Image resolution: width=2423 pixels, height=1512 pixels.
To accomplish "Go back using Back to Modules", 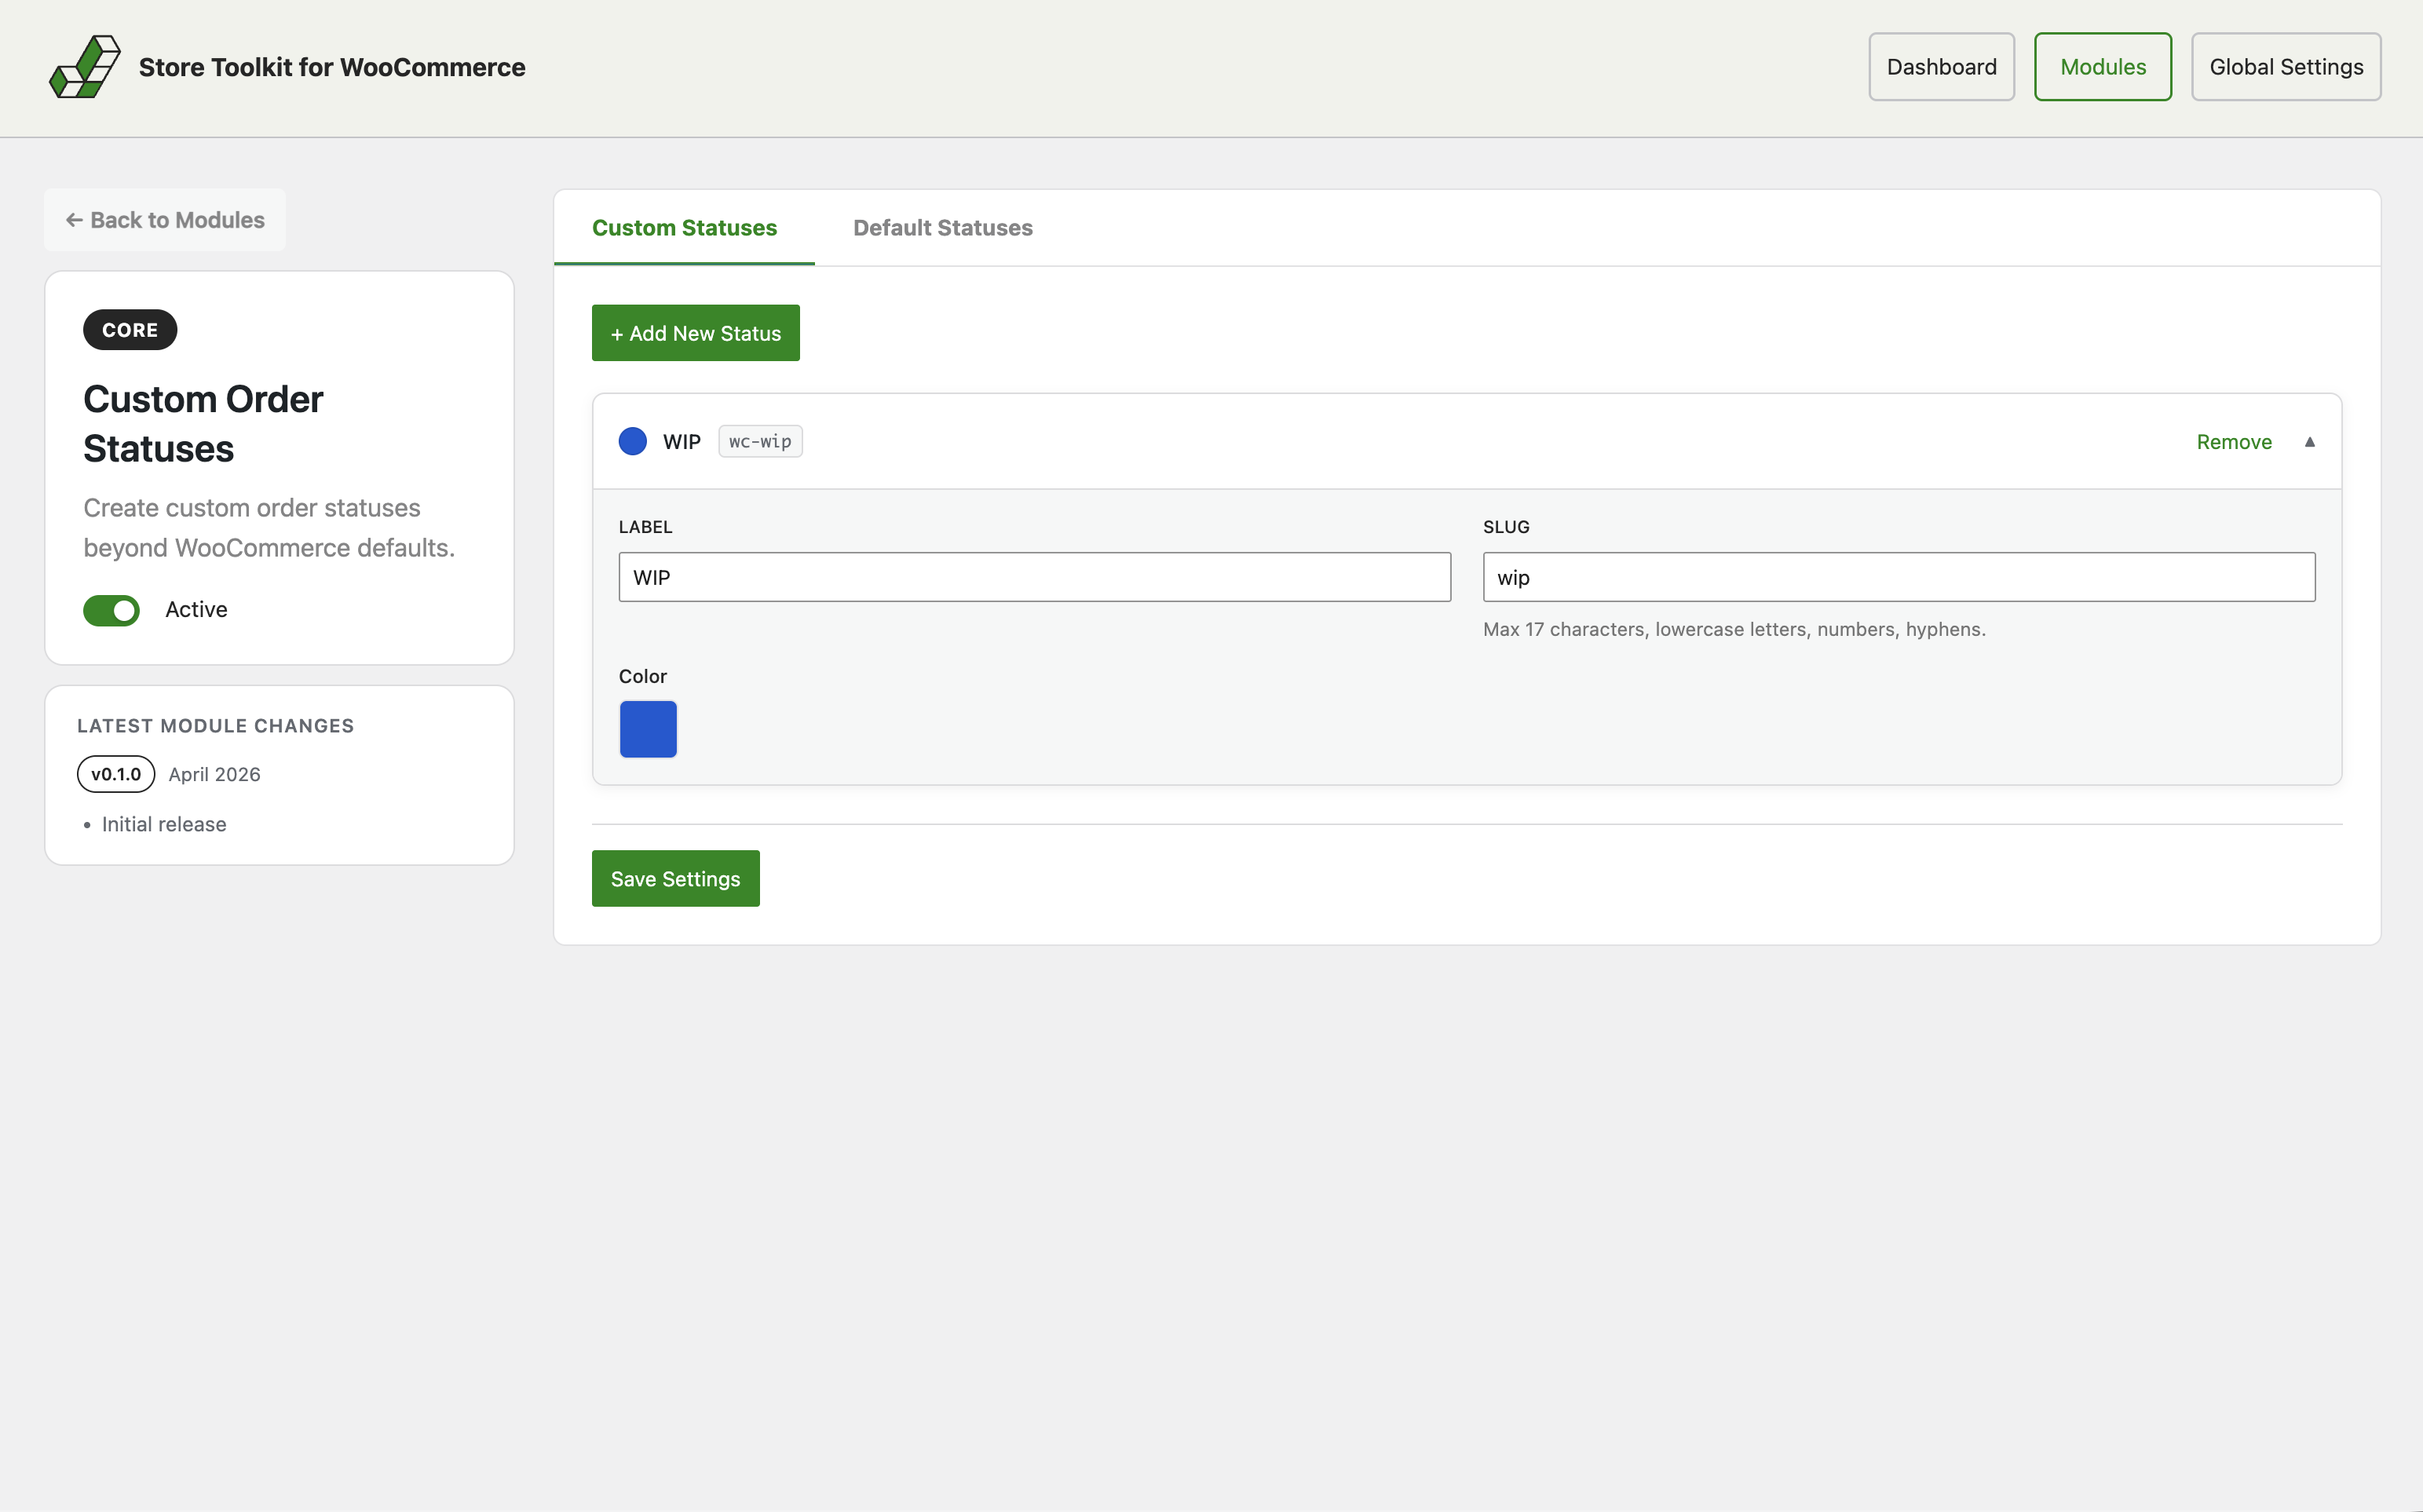I will click(x=164, y=219).
